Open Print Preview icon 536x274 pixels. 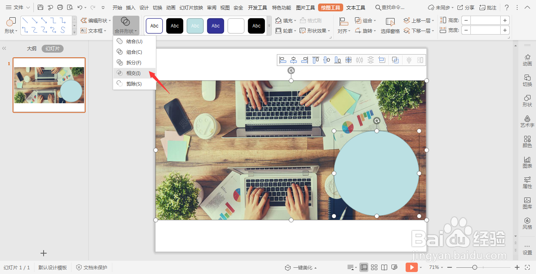[70, 7]
